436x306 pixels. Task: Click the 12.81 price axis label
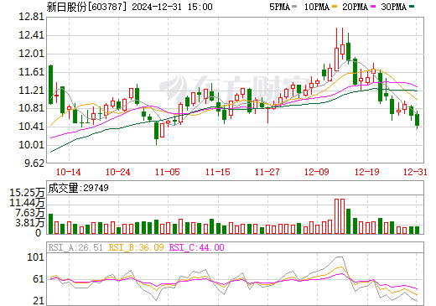point(32,17)
